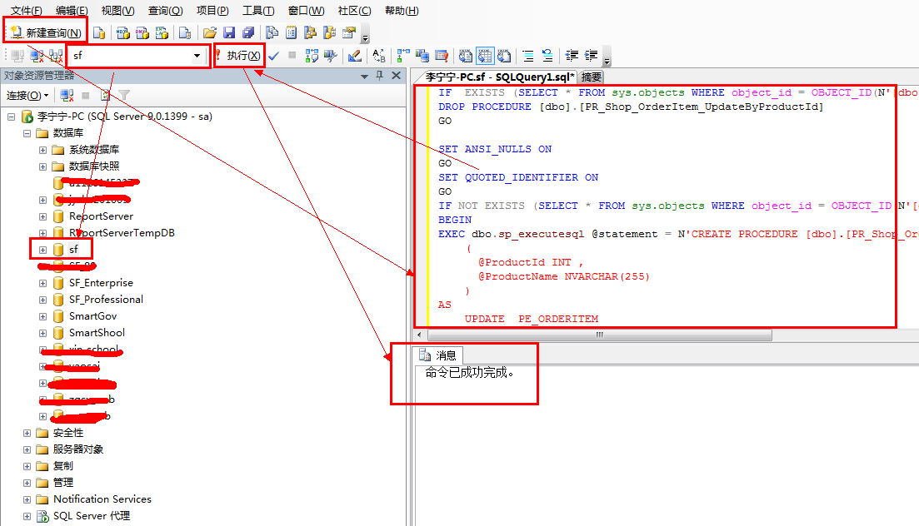The height and width of the screenshot is (526, 919).
Task: Click the Open File folder icon
Action: [210, 32]
